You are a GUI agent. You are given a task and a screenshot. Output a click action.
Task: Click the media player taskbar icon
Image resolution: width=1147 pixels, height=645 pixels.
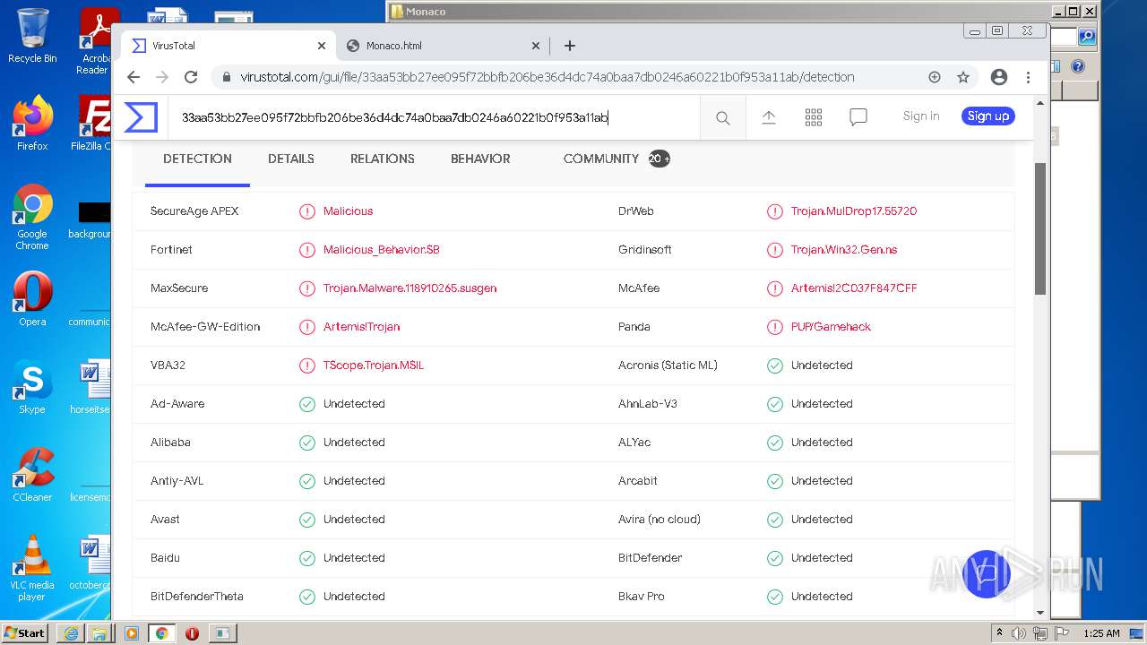pyautogui.click(x=132, y=632)
